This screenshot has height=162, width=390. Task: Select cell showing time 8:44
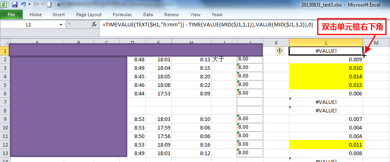pos(136,93)
